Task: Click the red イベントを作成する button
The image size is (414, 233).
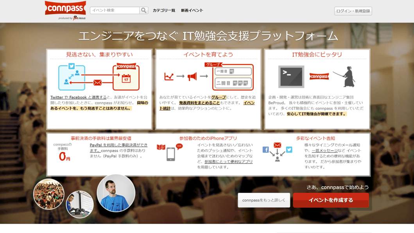Action: point(331,200)
